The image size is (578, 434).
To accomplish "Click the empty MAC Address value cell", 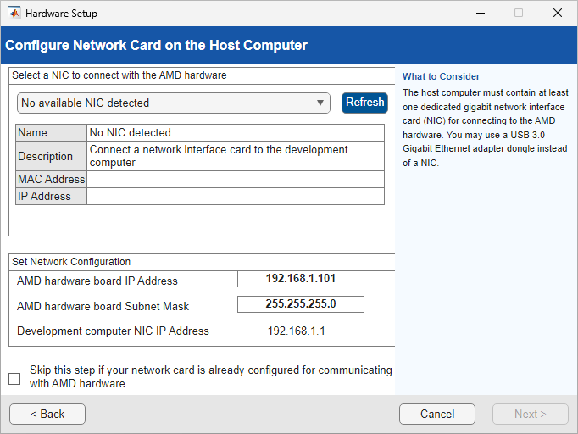I will pos(236,180).
